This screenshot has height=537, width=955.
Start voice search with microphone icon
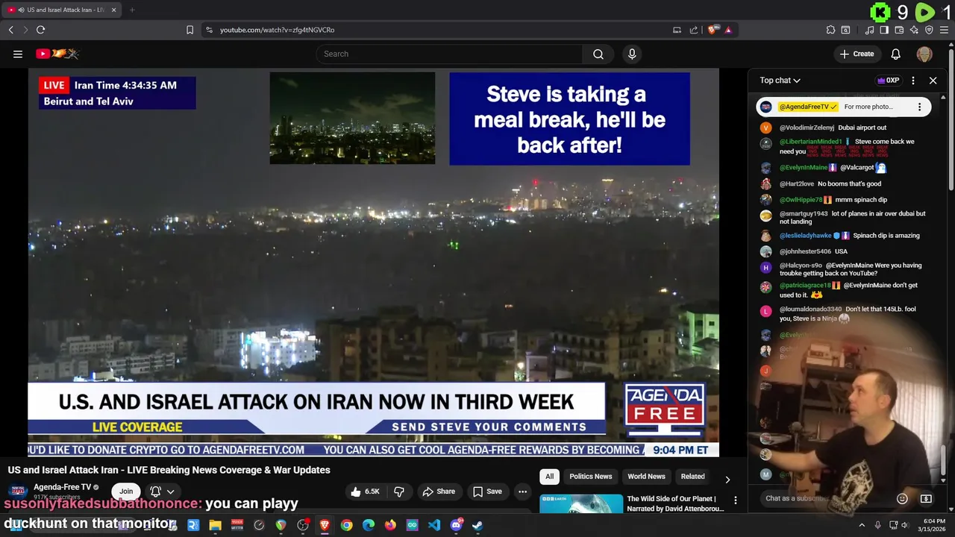tap(632, 54)
